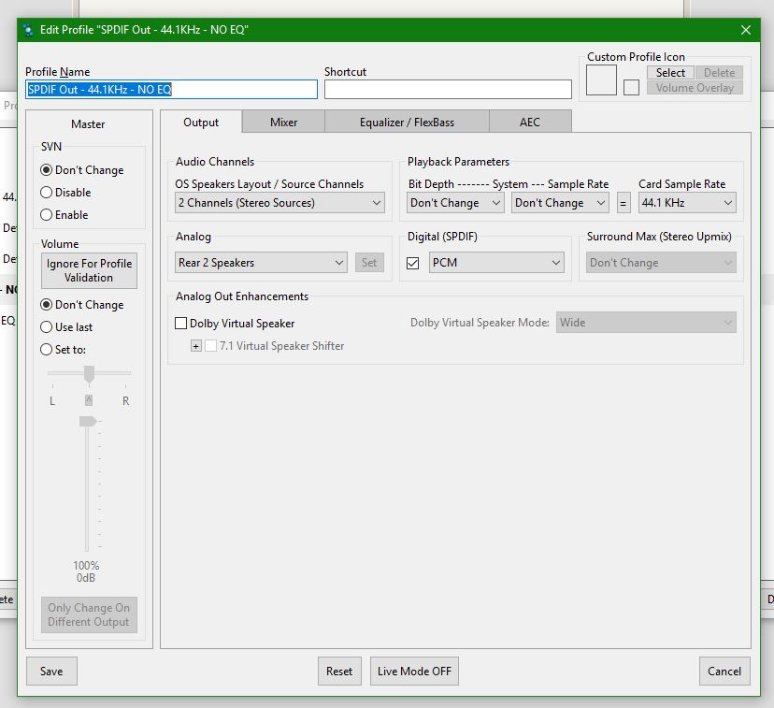The image size is (774, 708).
Task: Save the profile
Action: click(x=51, y=671)
